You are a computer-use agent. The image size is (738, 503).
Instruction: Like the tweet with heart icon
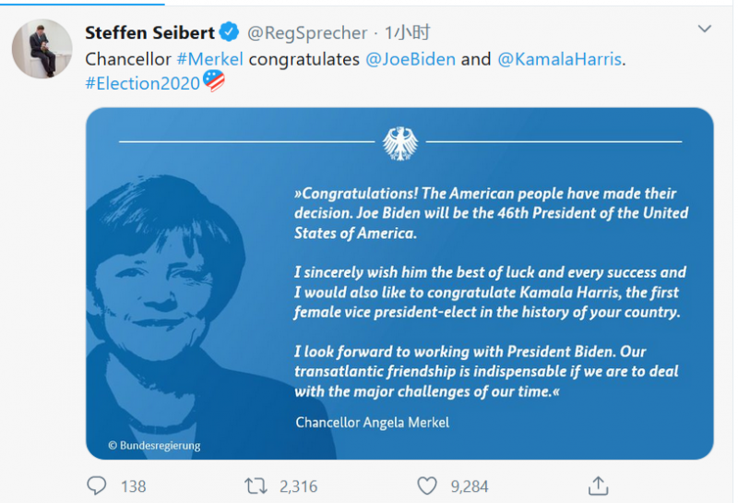(x=427, y=486)
